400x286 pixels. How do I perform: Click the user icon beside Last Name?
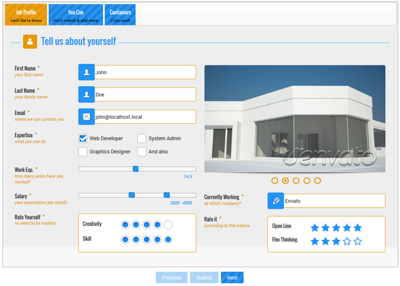pyautogui.click(x=86, y=95)
